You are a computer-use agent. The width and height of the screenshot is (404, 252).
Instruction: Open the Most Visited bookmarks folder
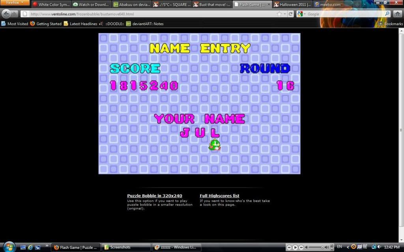[x=15, y=24]
